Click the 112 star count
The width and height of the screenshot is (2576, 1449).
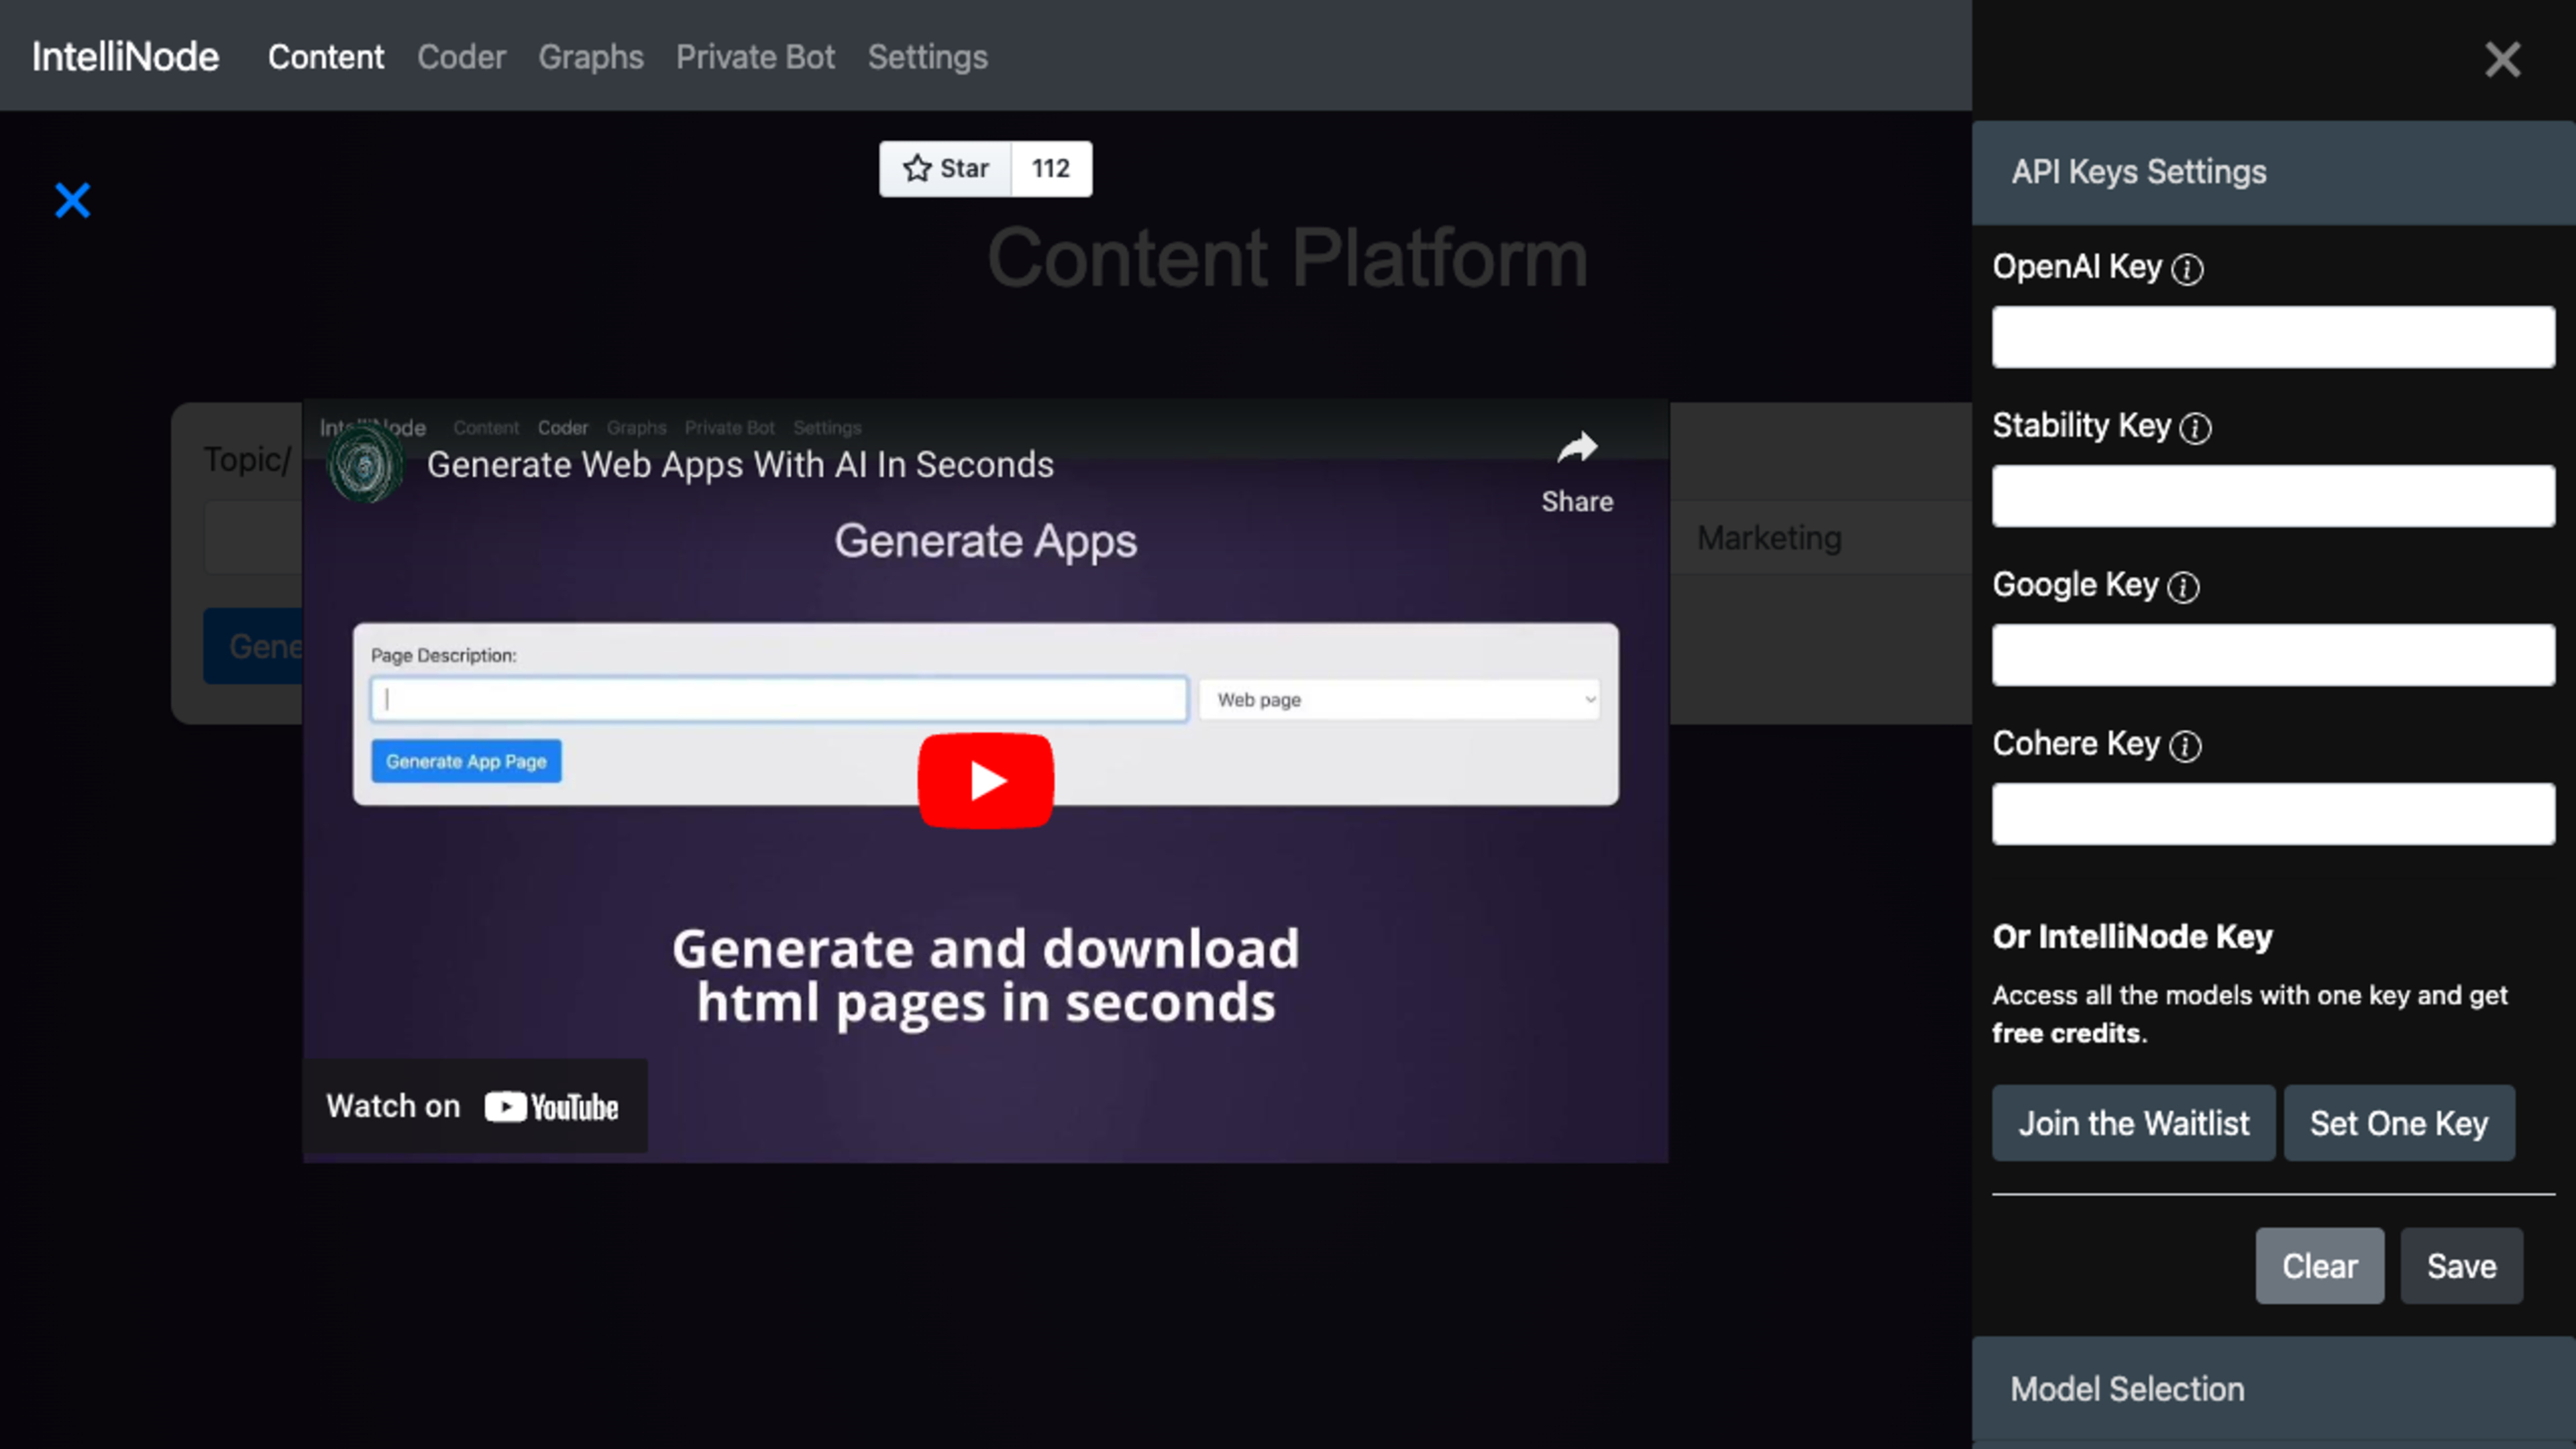pos(1051,168)
